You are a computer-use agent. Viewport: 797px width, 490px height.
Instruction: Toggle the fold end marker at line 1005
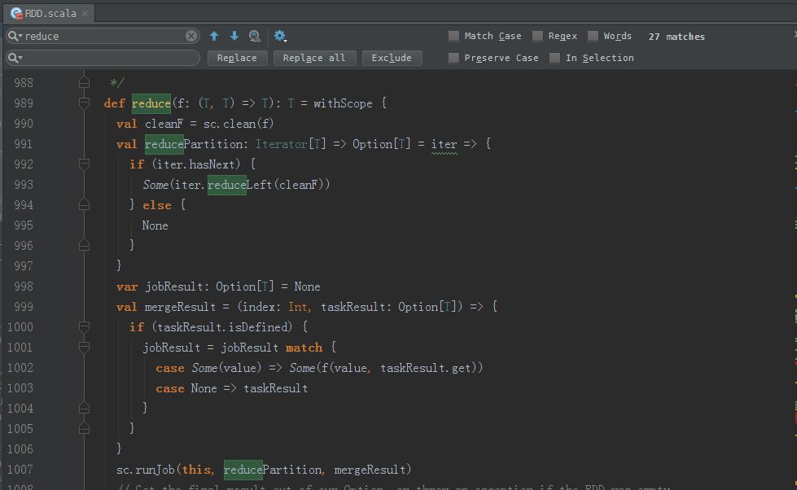(85, 428)
